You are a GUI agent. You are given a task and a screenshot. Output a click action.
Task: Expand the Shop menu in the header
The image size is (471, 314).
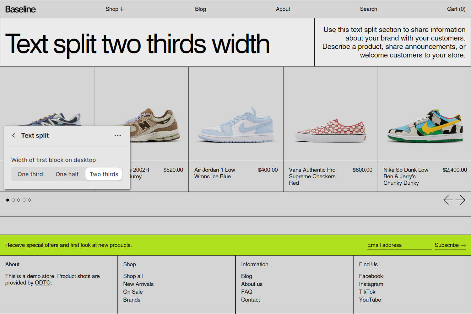pyautogui.click(x=114, y=9)
